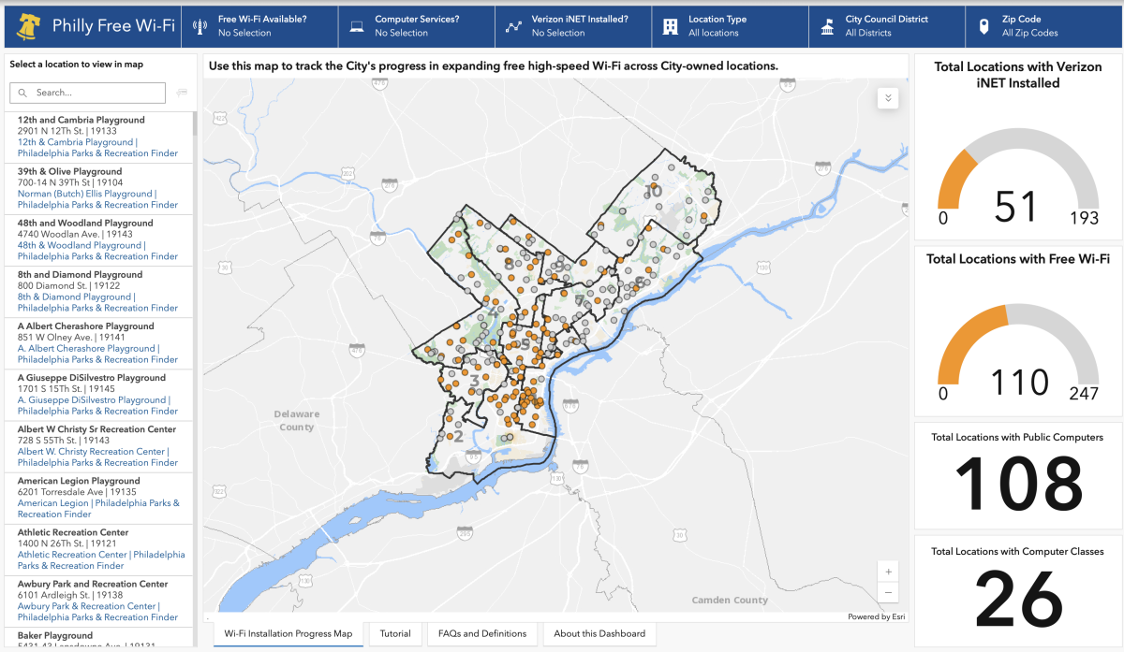
Task: Select Albert W Christy Sr Recreation Center entry
Action: 98,445
